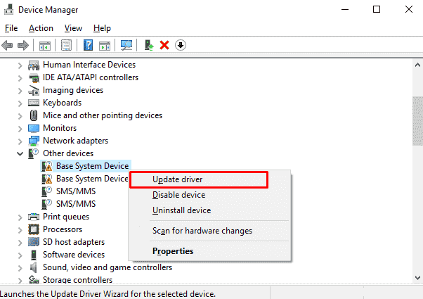This screenshot has width=423, height=299.
Task: Click the Human Interface Devices icon
Action: 34,65
